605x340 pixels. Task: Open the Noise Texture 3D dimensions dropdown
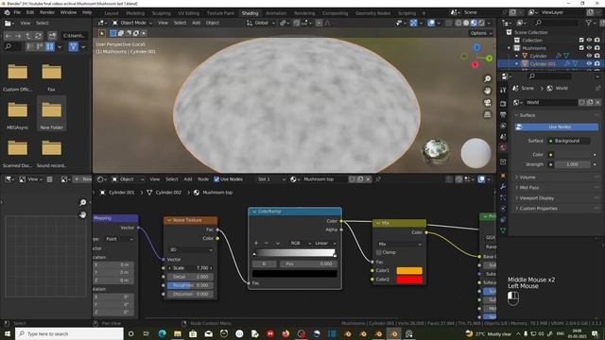point(190,249)
